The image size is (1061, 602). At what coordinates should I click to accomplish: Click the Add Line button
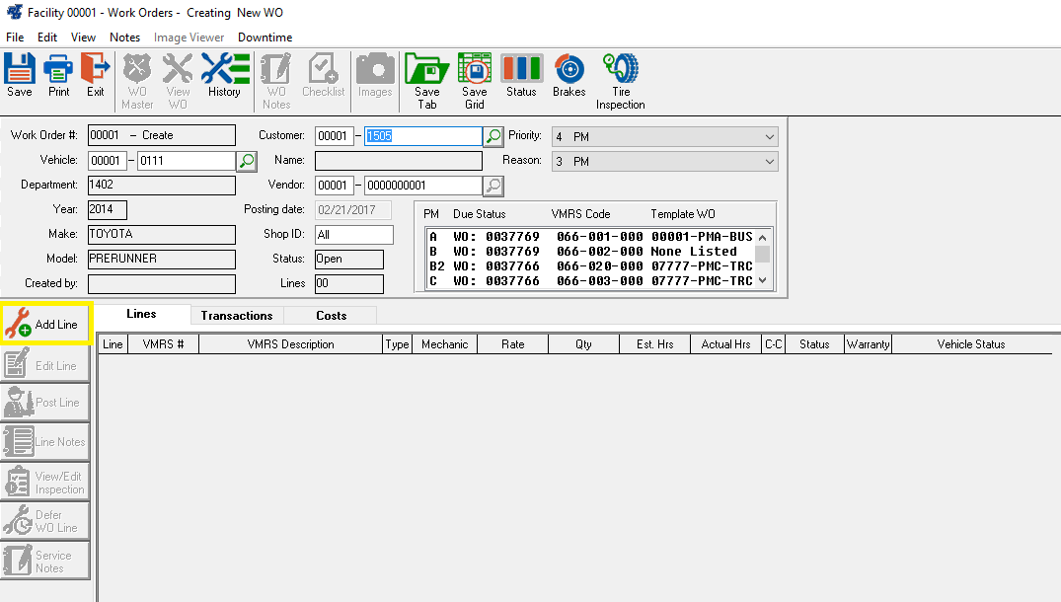pyautogui.click(x=46, y=325)
